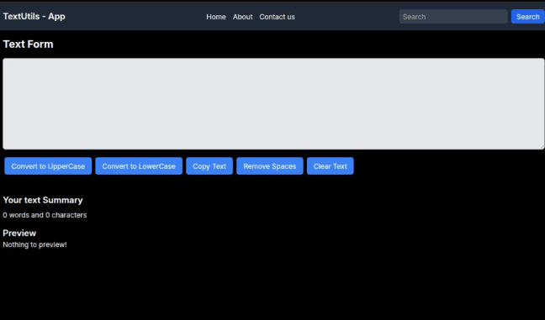Click the 'Nothing to preview!' text
Screen dimensions: 545x320
click(x=34, y=244)
